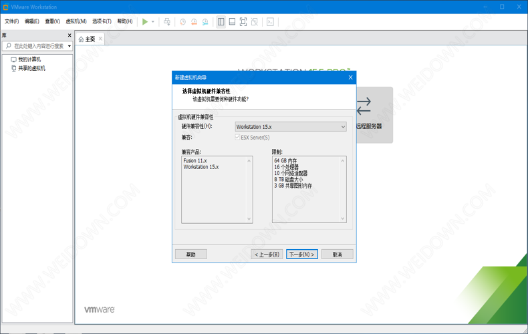Viewport: 528px width, 334px height.
Task: Toggle the show library sidebar icon
Action: coord(221,22)
